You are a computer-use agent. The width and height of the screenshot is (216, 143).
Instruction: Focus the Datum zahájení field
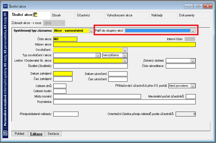(x=63, y=73)
